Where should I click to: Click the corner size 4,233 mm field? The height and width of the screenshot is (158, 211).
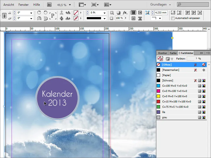coord(161,13)
